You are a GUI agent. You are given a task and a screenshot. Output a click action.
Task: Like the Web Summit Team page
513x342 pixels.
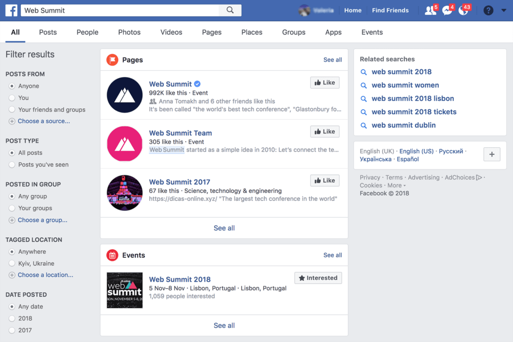[325, 131]
